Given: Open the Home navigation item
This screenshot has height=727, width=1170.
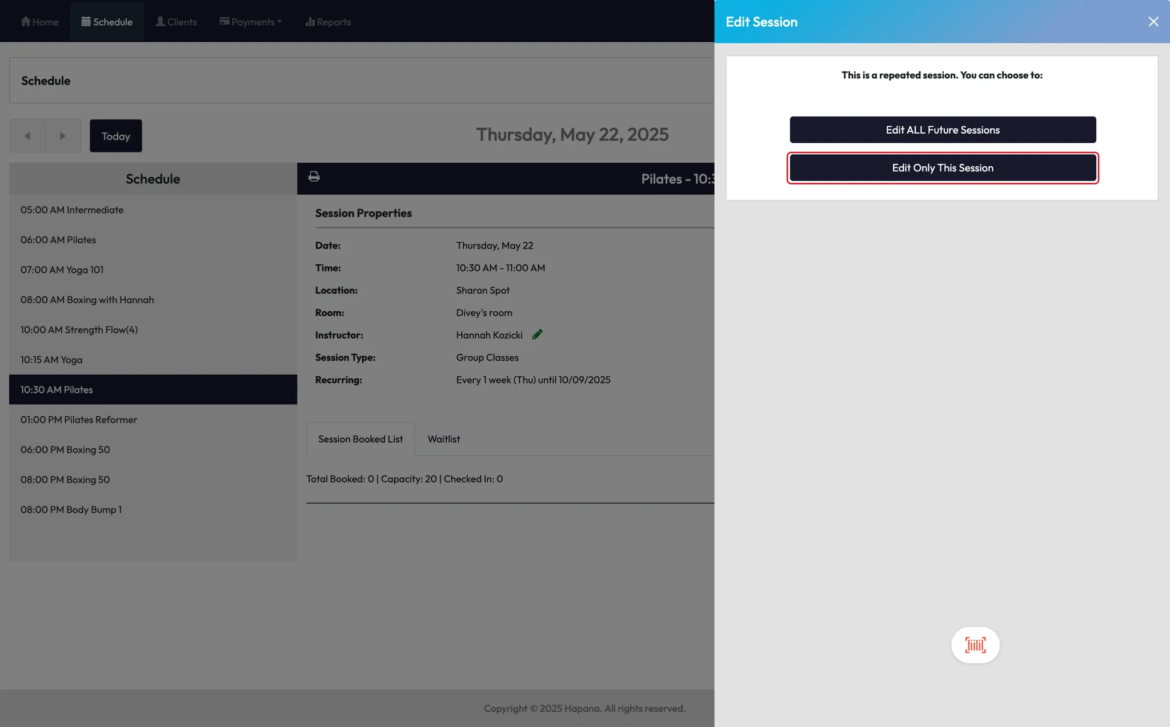Looking at the screenshot, I should (39, 22).
